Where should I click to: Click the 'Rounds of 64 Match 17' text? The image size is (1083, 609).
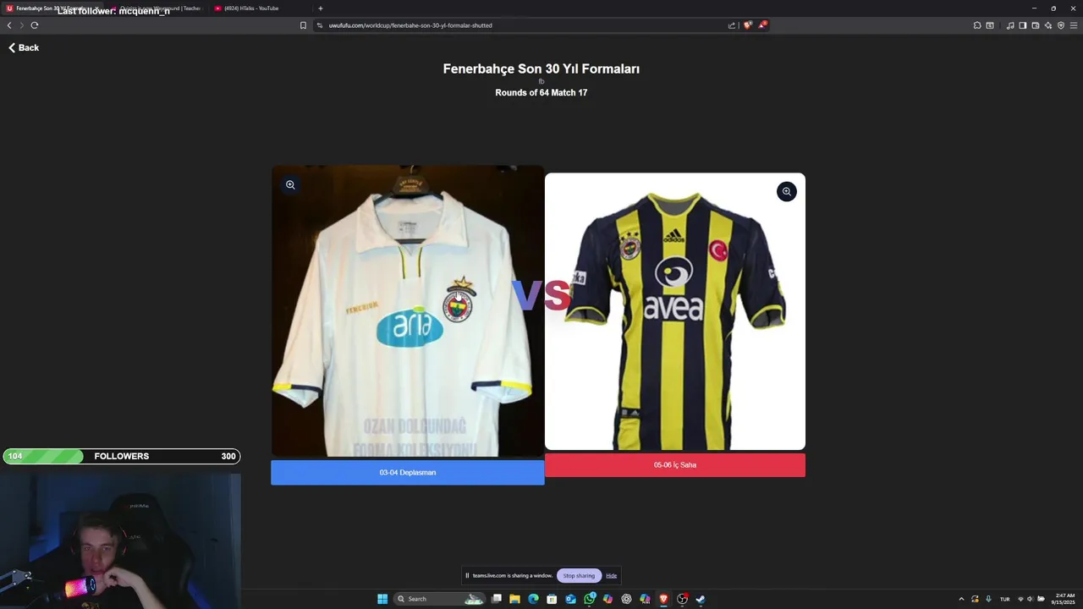pos(541,92)
